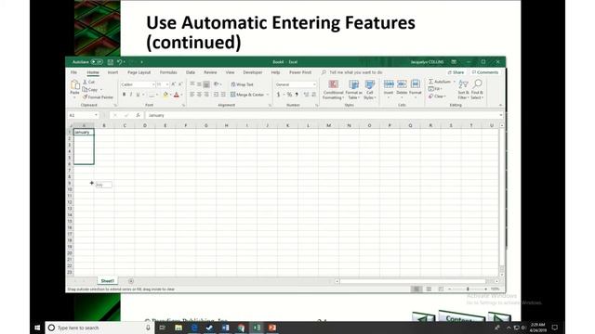
Task: Open Cell Styles gallery
Action: (x=370, y=90)
